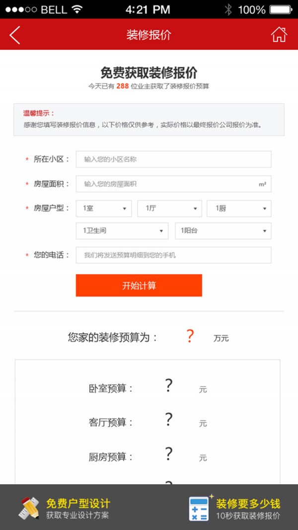
Task: Focus the 房屋面积 area input field
Action: tap(173, 184)
